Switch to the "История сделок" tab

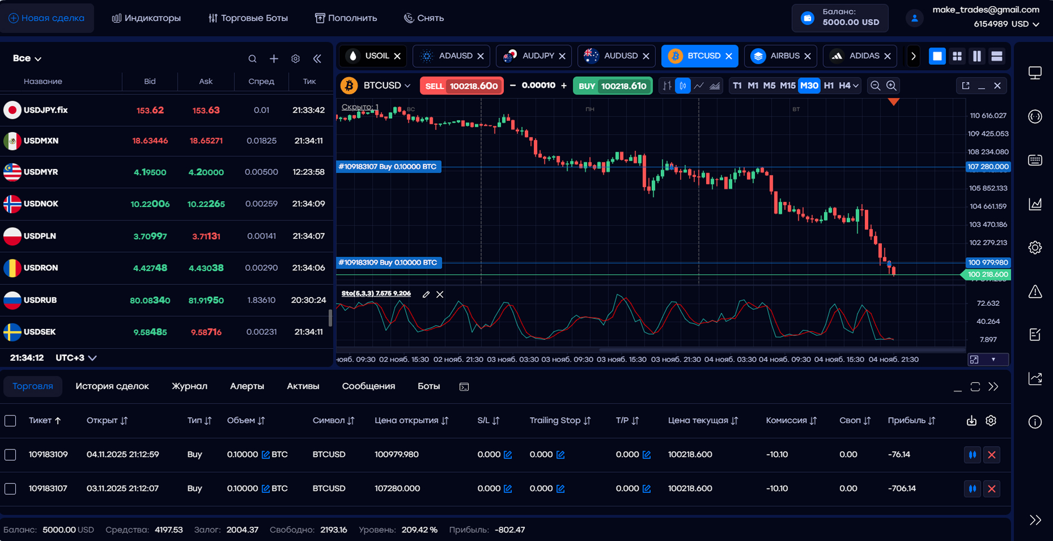pos(112,387)
